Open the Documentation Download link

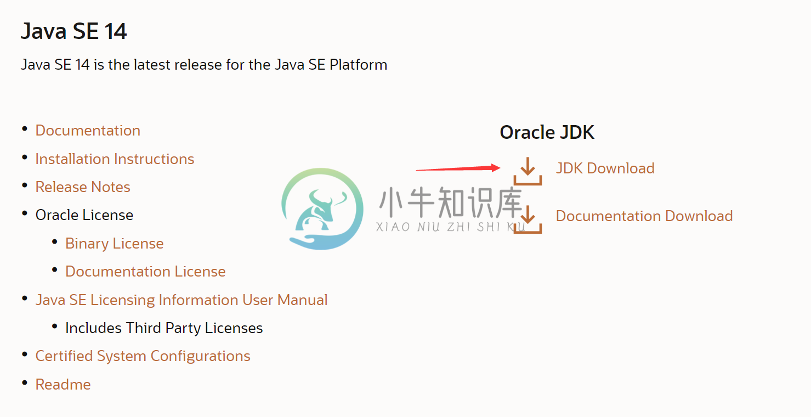(644, 216)
